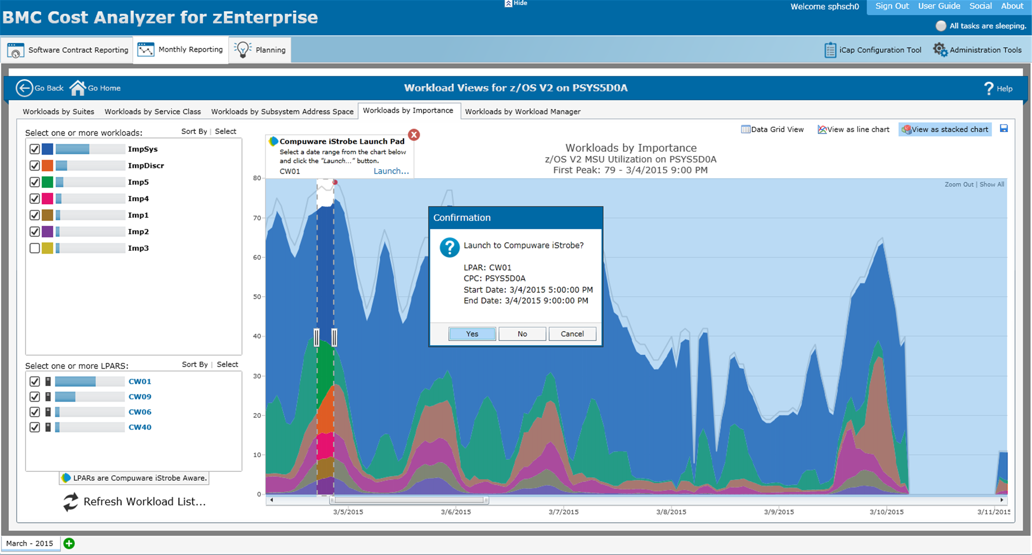Open the Help question mark icon
Screen dimensions: 1032x555
click(x=988, y=89)
